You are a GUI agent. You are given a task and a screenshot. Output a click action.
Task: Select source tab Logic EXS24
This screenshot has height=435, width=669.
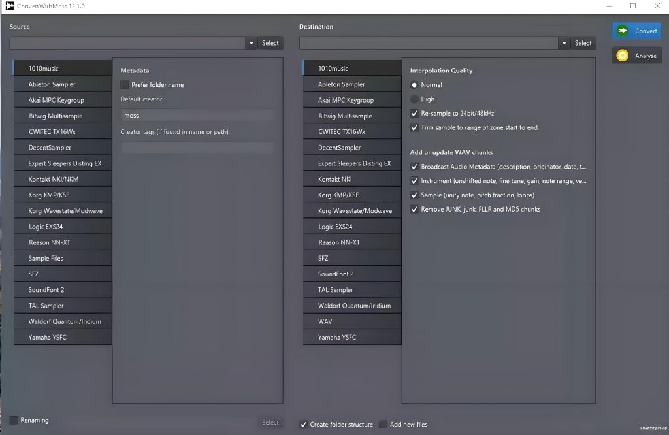(63, 226)
